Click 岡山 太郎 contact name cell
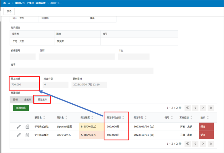 coord(19,18)
